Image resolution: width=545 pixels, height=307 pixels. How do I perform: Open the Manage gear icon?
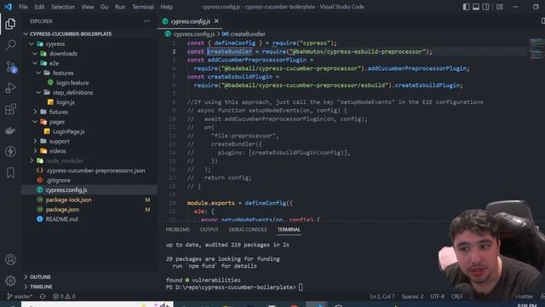[x=10, y=281]
